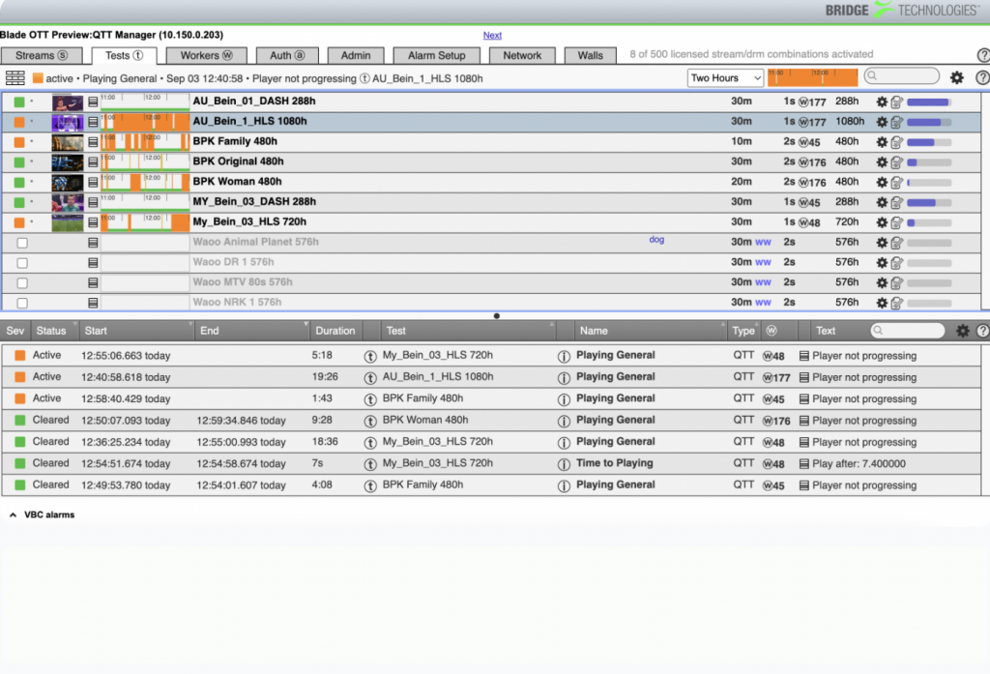Tick the Waoo DR 1 576h checkbox
The width and height of the screenshot is (990, 674).
click(x=22, y=263)
